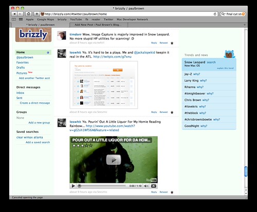
Task: Click the add bookmark plus button
Action: click(36, 14)
